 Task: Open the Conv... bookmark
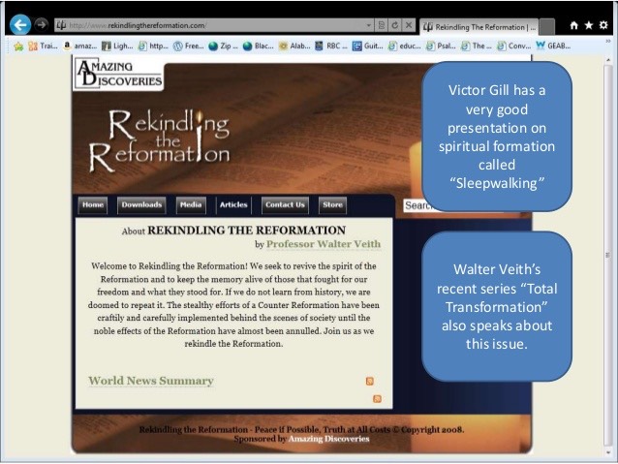pos(514,46)
